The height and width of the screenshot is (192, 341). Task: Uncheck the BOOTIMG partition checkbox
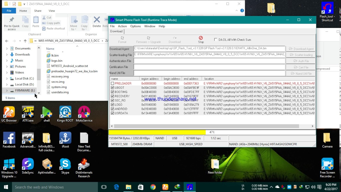click(112, 92)
